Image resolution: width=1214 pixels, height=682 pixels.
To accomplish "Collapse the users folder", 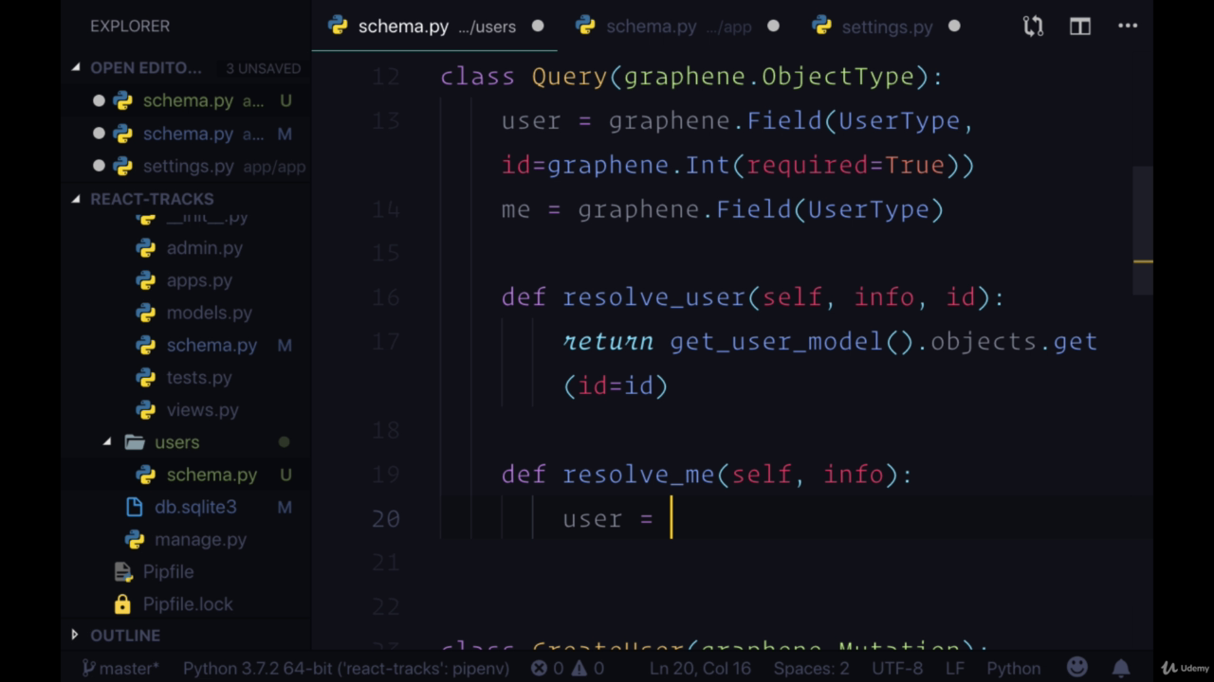I will coord(107,442).
